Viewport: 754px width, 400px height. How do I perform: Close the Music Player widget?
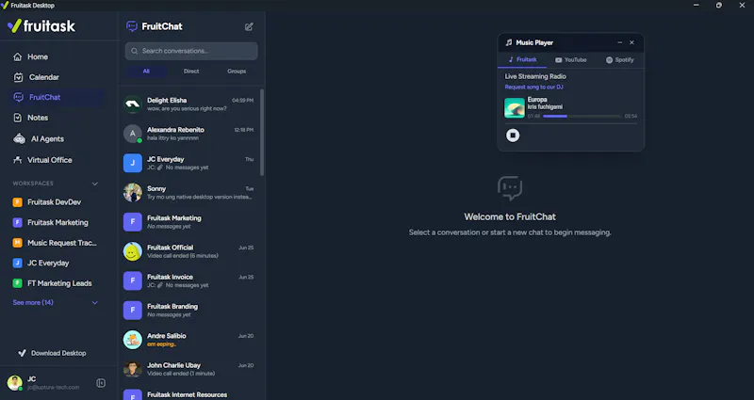[x=631, y=42]
